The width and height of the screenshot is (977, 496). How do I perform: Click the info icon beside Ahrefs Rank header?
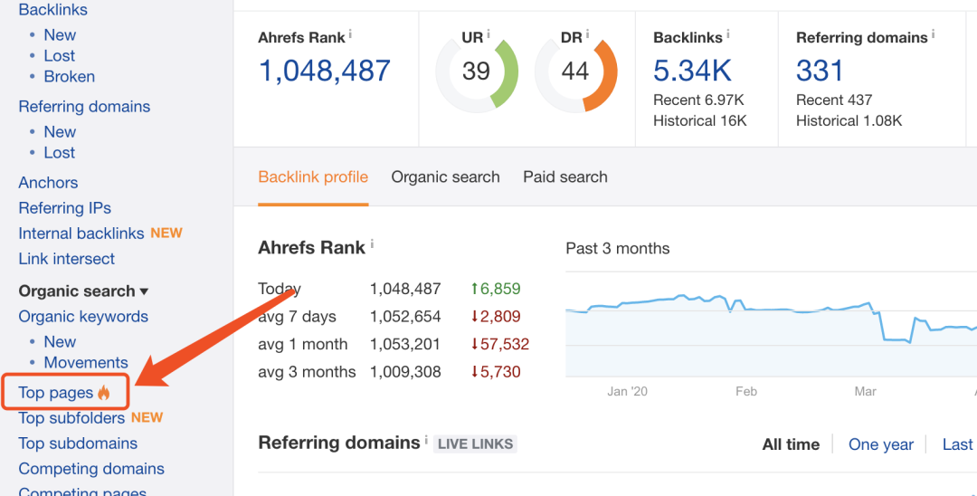(350, 34)
